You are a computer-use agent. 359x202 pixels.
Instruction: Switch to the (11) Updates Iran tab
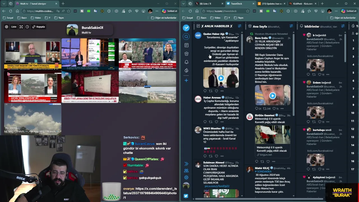[271, 4]
